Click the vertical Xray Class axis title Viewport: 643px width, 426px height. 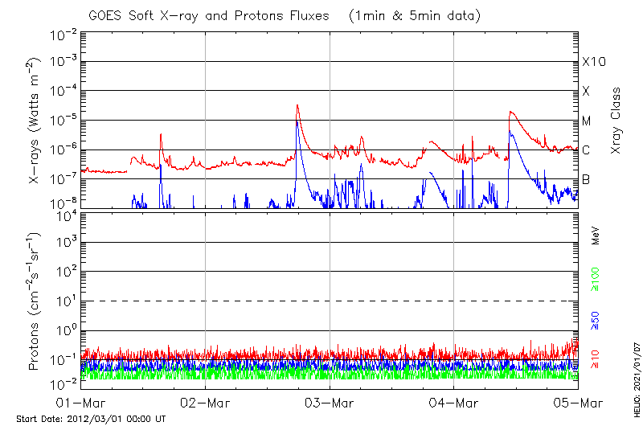(x=616, y=121)
